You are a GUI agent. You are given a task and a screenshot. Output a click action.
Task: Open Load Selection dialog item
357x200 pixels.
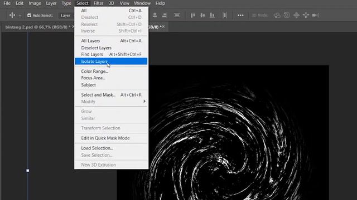point(111,148)
